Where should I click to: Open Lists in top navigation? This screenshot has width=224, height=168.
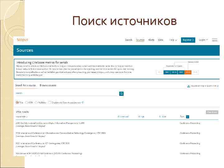click(161, 40)
